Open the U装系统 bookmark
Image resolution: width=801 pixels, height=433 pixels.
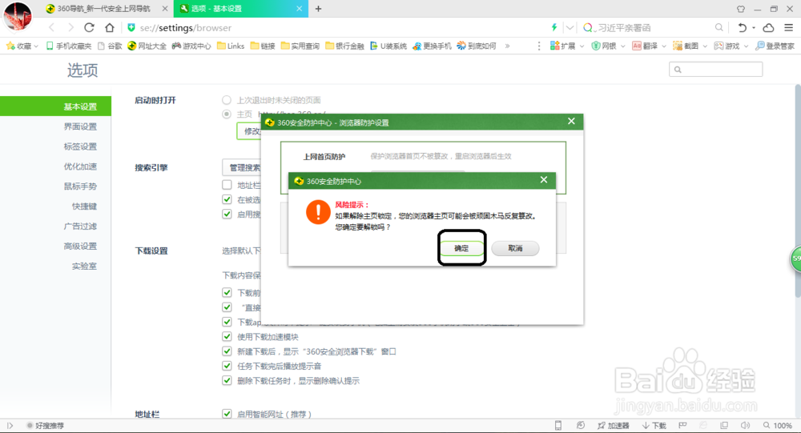pos(388,46)
